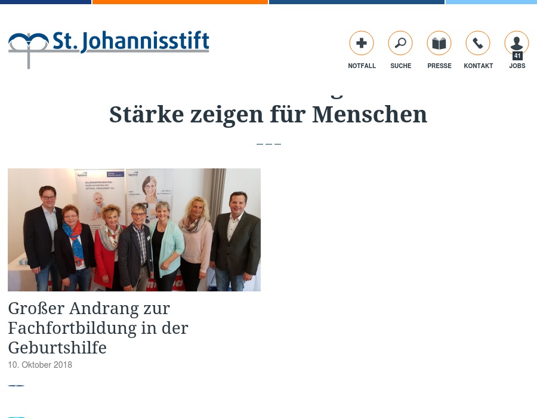Click the orange bar at page top

[180, 2]
